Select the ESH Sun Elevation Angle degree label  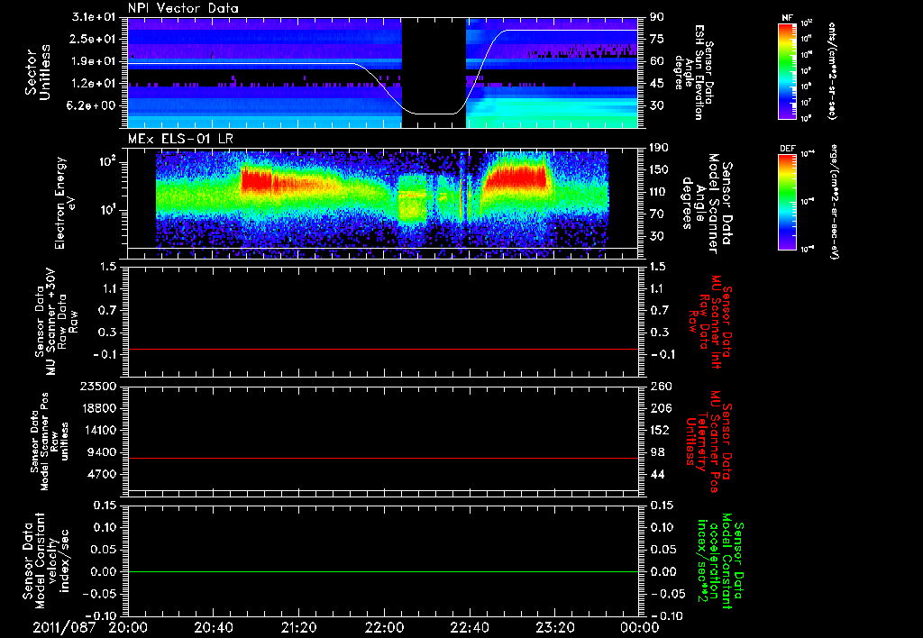[693, 72]
